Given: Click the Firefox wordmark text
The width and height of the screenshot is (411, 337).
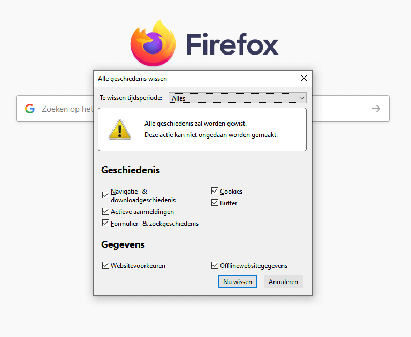Looking at the screenshot, I should (232, 44).
